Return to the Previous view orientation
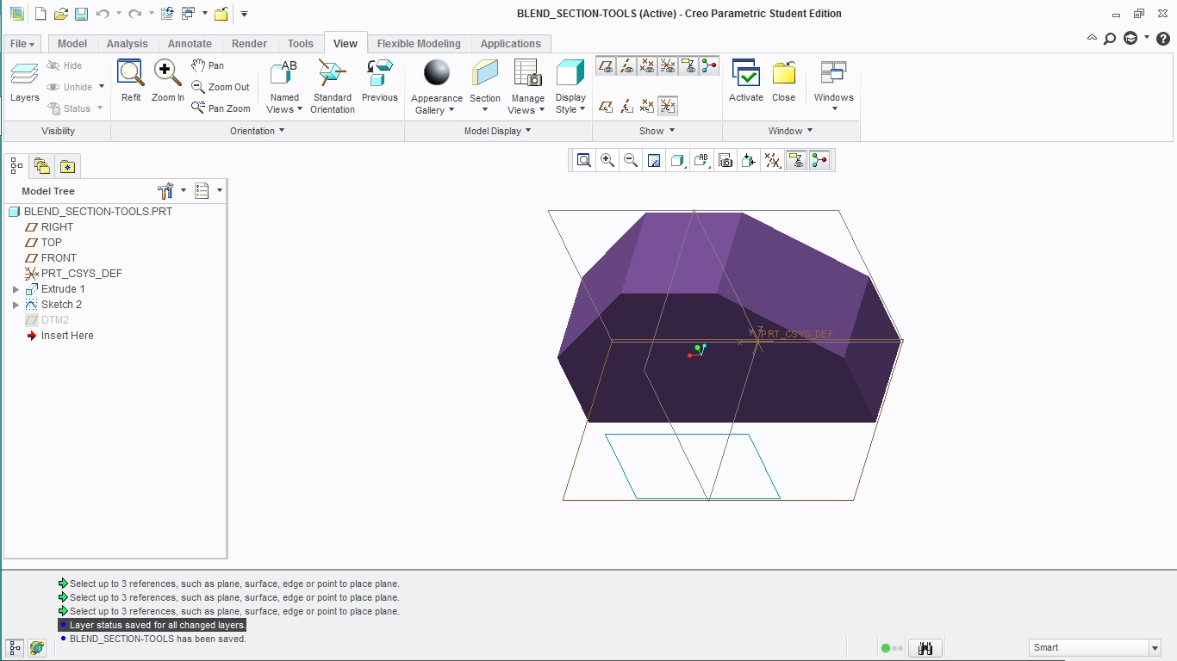Screen dimensions: 1177x661 (380, 81)
